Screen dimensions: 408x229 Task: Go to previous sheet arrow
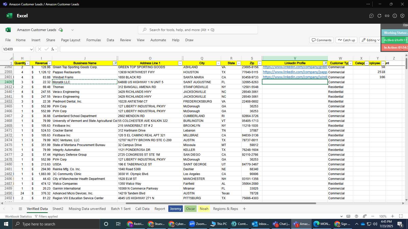4,209
